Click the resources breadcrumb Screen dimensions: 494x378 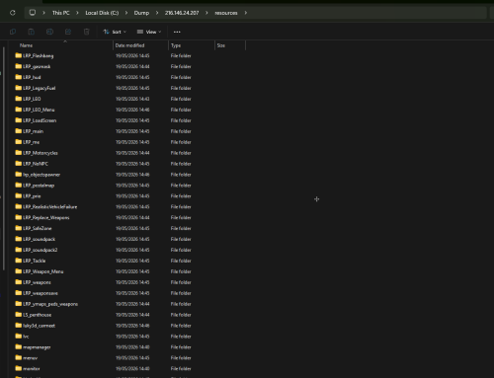pyautogui.click(x=226, y=13)
